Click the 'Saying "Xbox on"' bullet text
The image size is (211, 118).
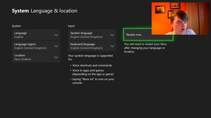coord(93,81)
